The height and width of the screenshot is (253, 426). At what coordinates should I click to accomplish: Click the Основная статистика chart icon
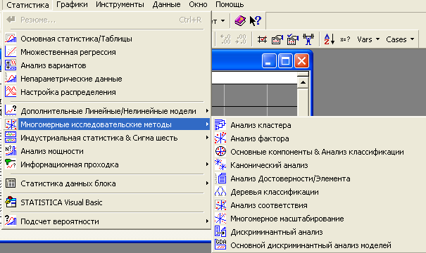coord(11,39)
